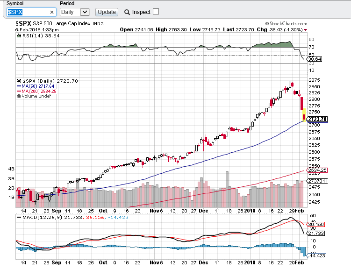Click the 2018 label on price chart axis
The image size is (351, 269).
pyautogui.click(x=250, y=211)
